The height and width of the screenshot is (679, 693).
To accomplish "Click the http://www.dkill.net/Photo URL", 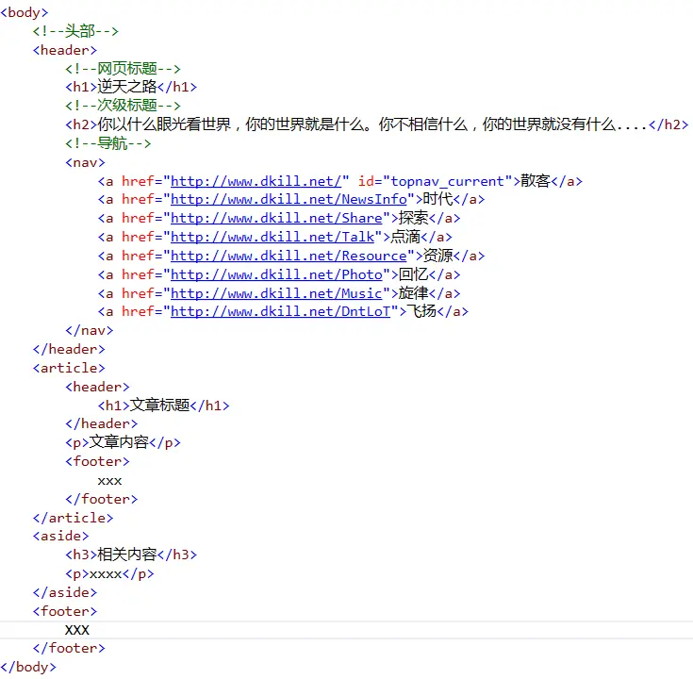I will point(276,274).
